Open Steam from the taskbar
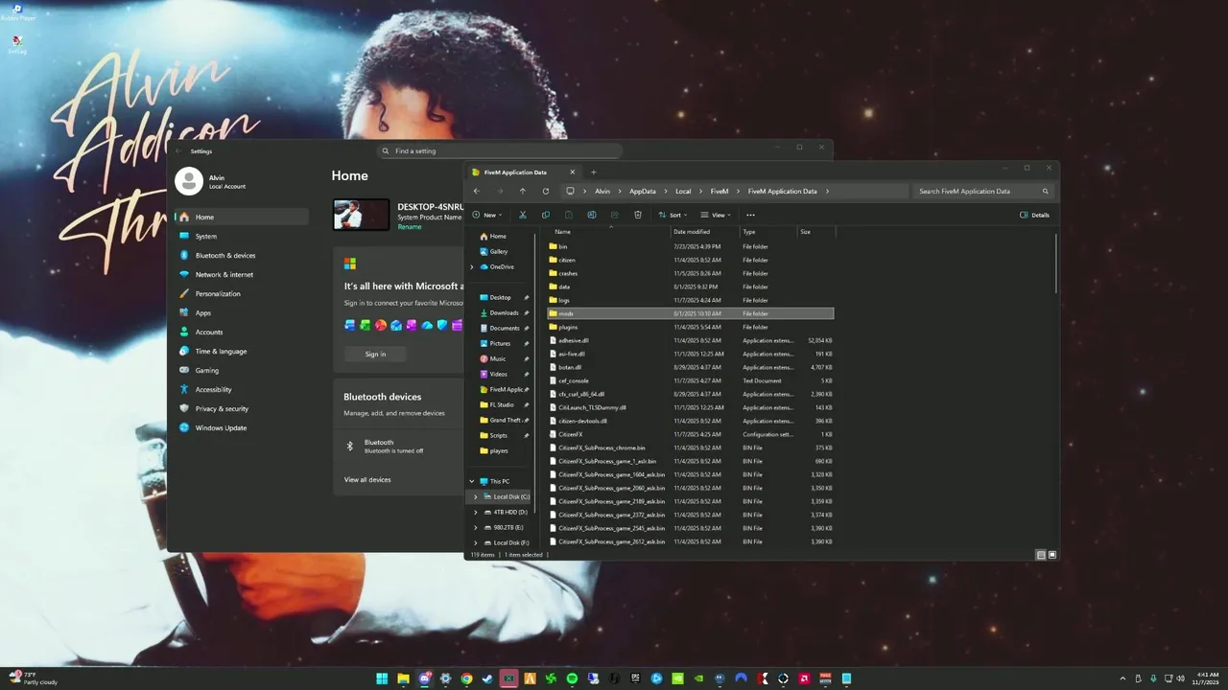 tap(487, 678)
